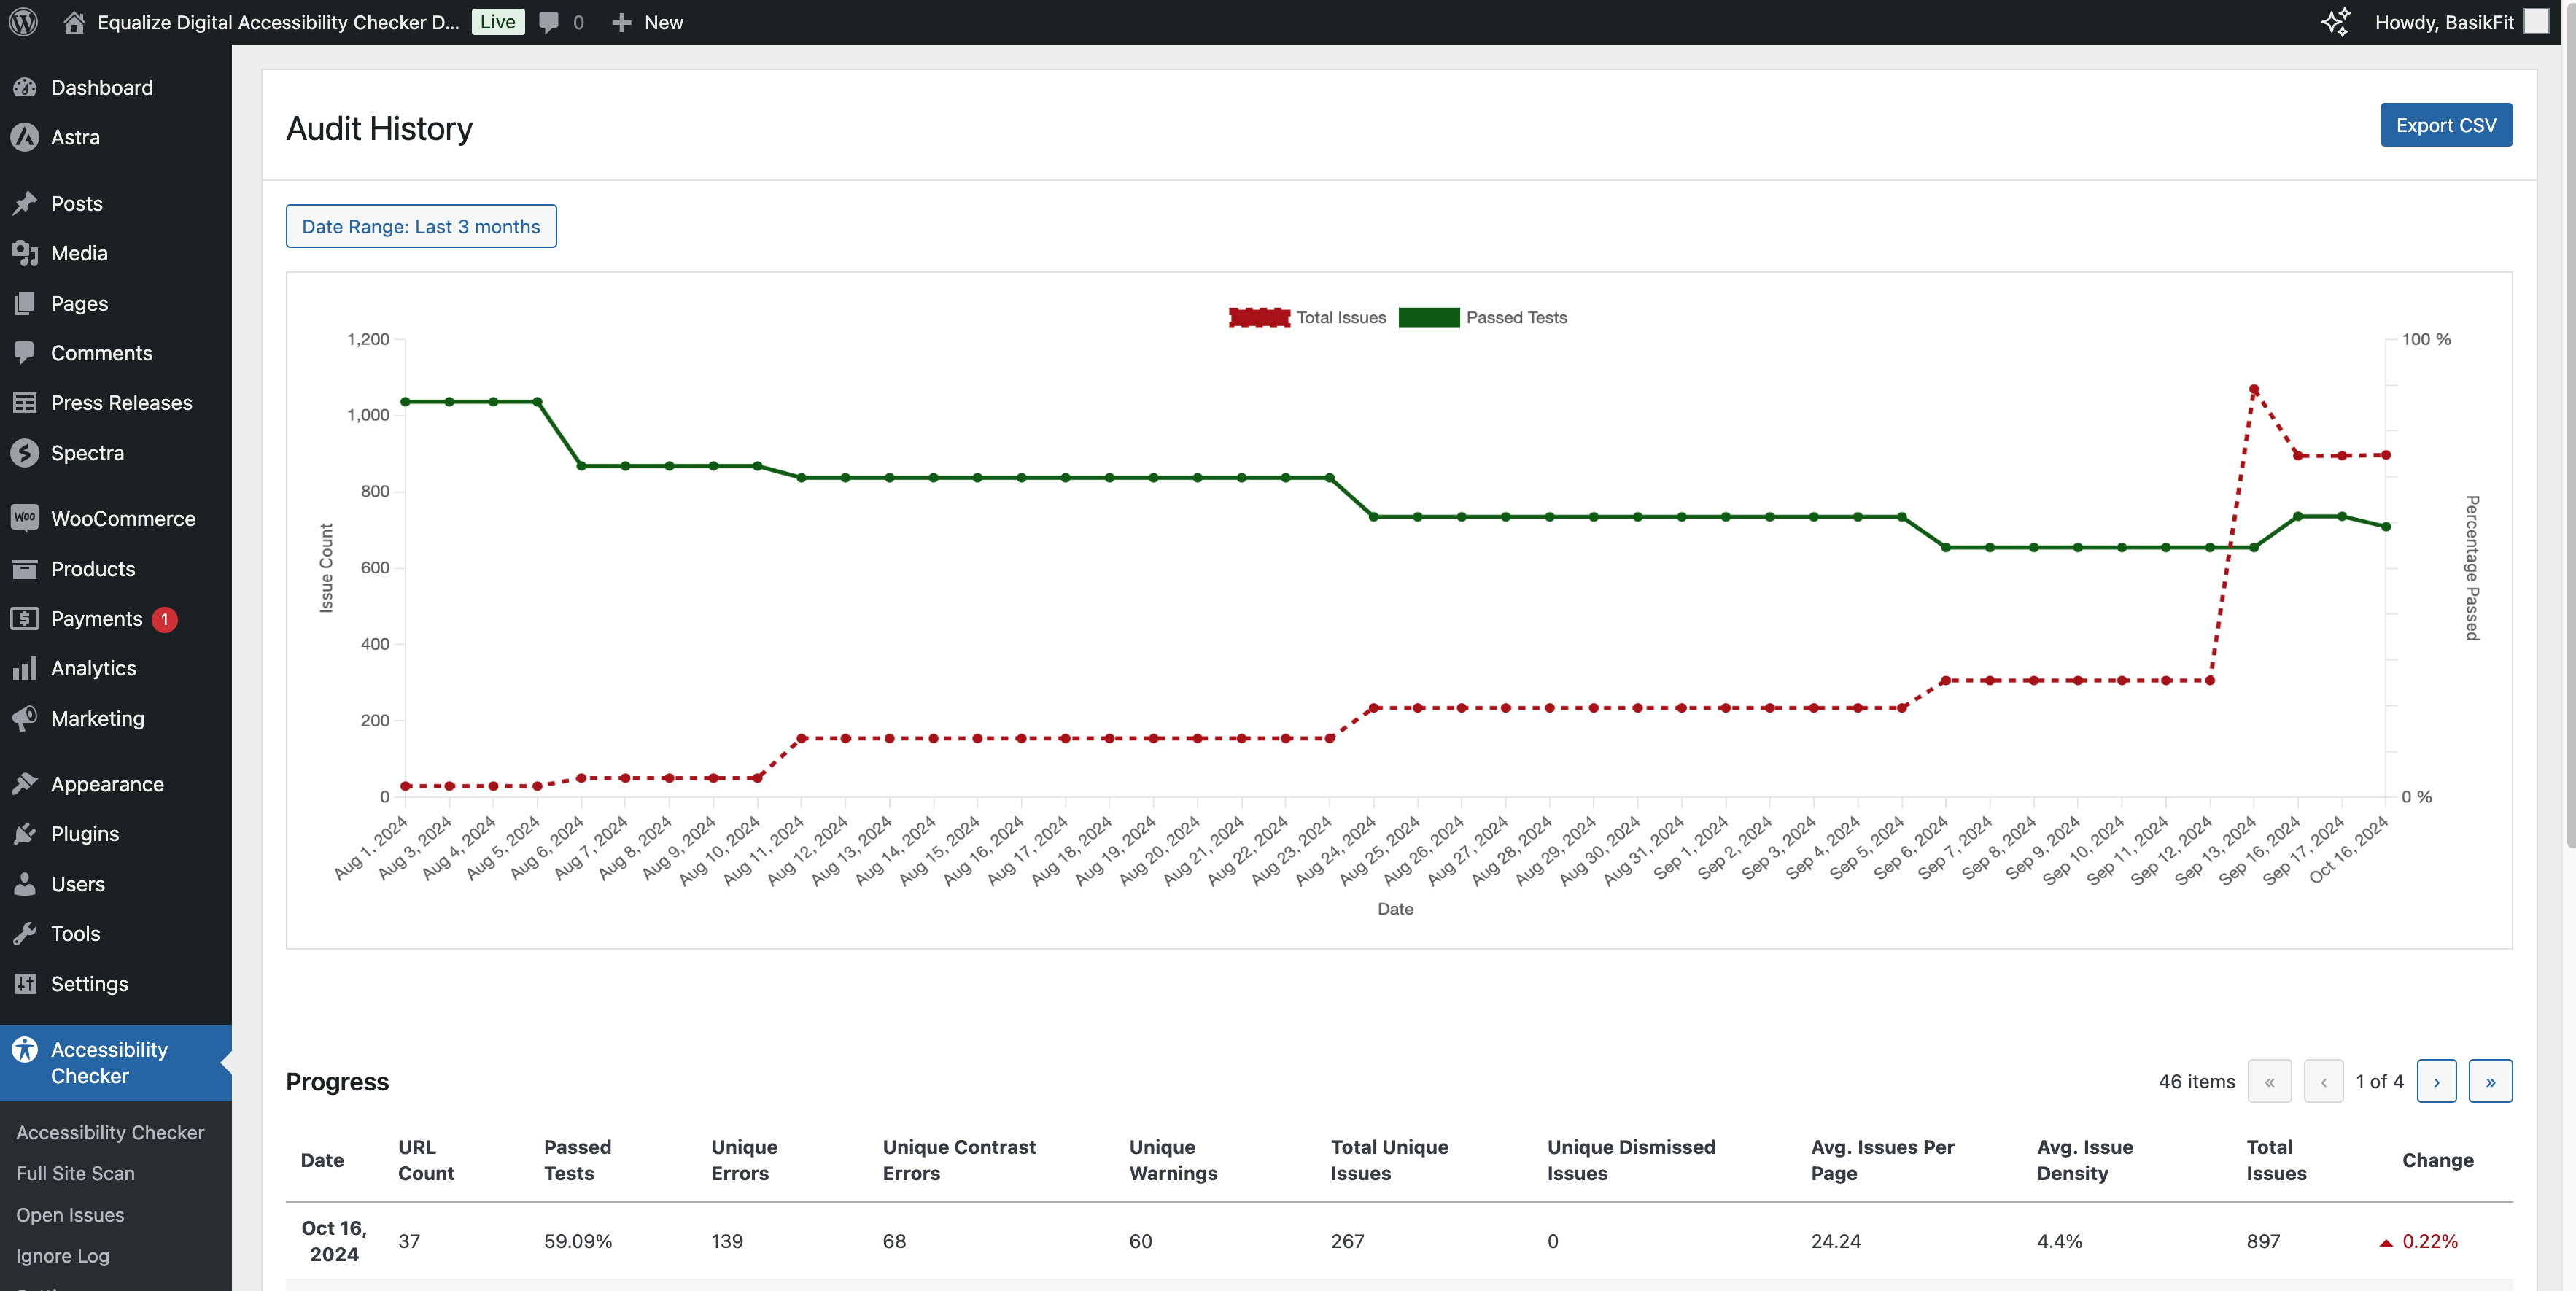2576x1291 pixels.
Task: Click the Products archive icon
Action: [25, 568]
